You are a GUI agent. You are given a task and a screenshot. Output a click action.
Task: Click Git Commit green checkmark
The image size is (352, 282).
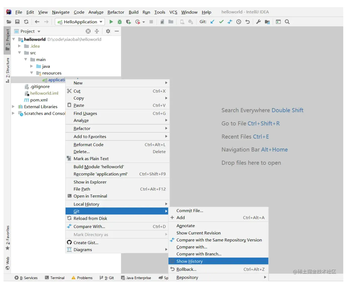click(221, 22)
